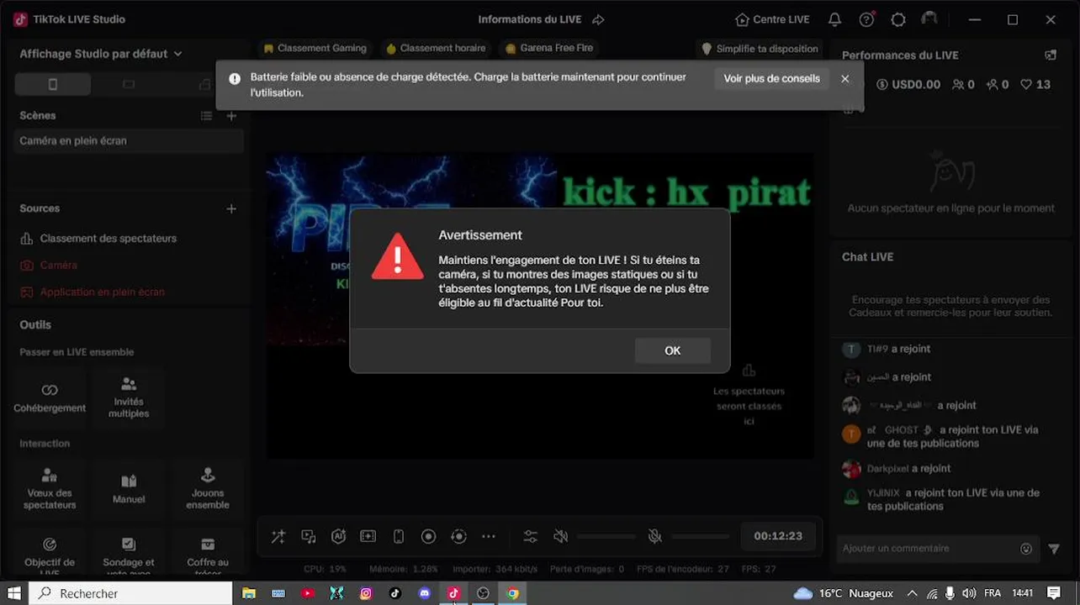Open the audio mixer settings
Image resolution: width=1080 pixels, height=605 pixels.
531,536
